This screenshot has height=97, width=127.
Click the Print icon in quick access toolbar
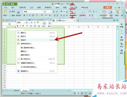[x=12, y=20]
